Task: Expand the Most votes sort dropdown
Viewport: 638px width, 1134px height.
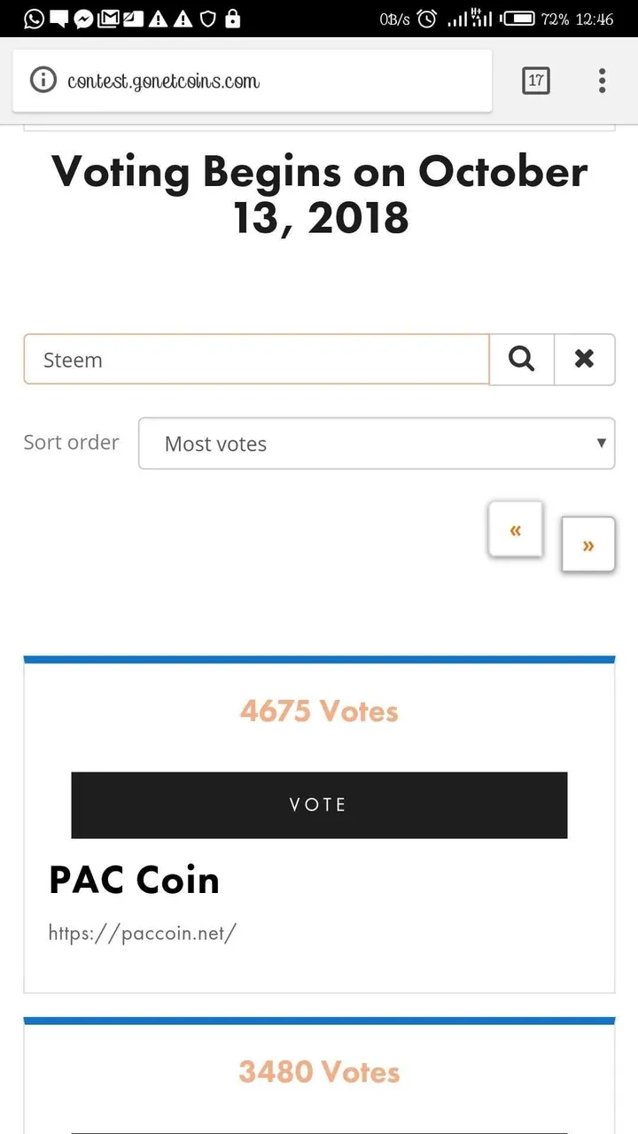Action: (x=377, y=443)
